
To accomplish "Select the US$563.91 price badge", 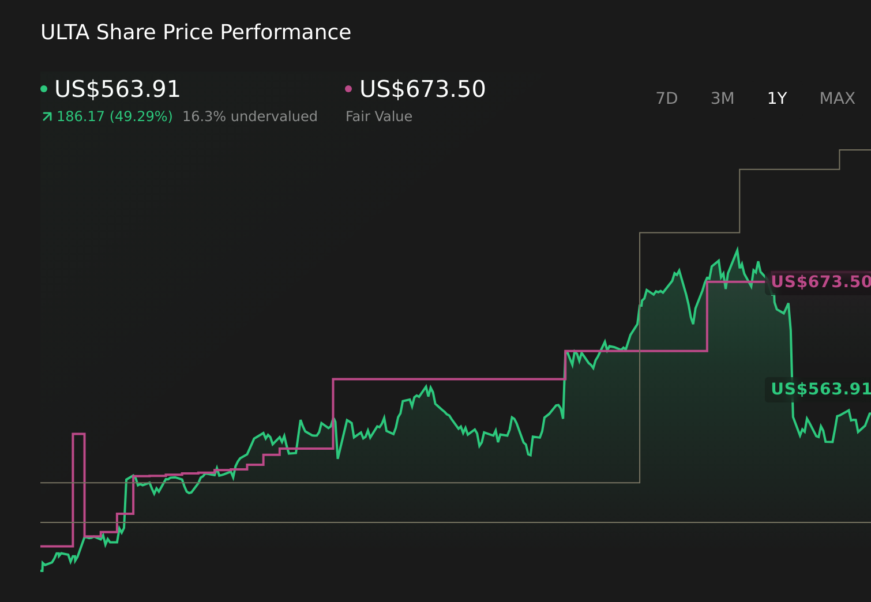I will click(821, 389).
